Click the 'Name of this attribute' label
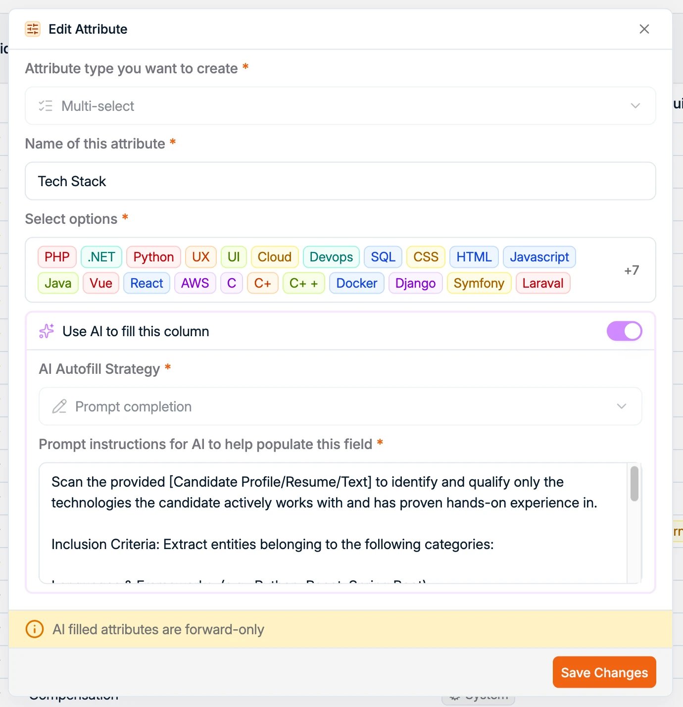 (95, 144)
